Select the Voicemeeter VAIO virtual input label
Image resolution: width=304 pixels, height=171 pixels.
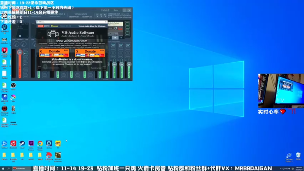coord(74,17)
